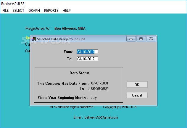Click the 06/30/2004 data end date
This screenshot has width=187, height=128.
point(100,89)
